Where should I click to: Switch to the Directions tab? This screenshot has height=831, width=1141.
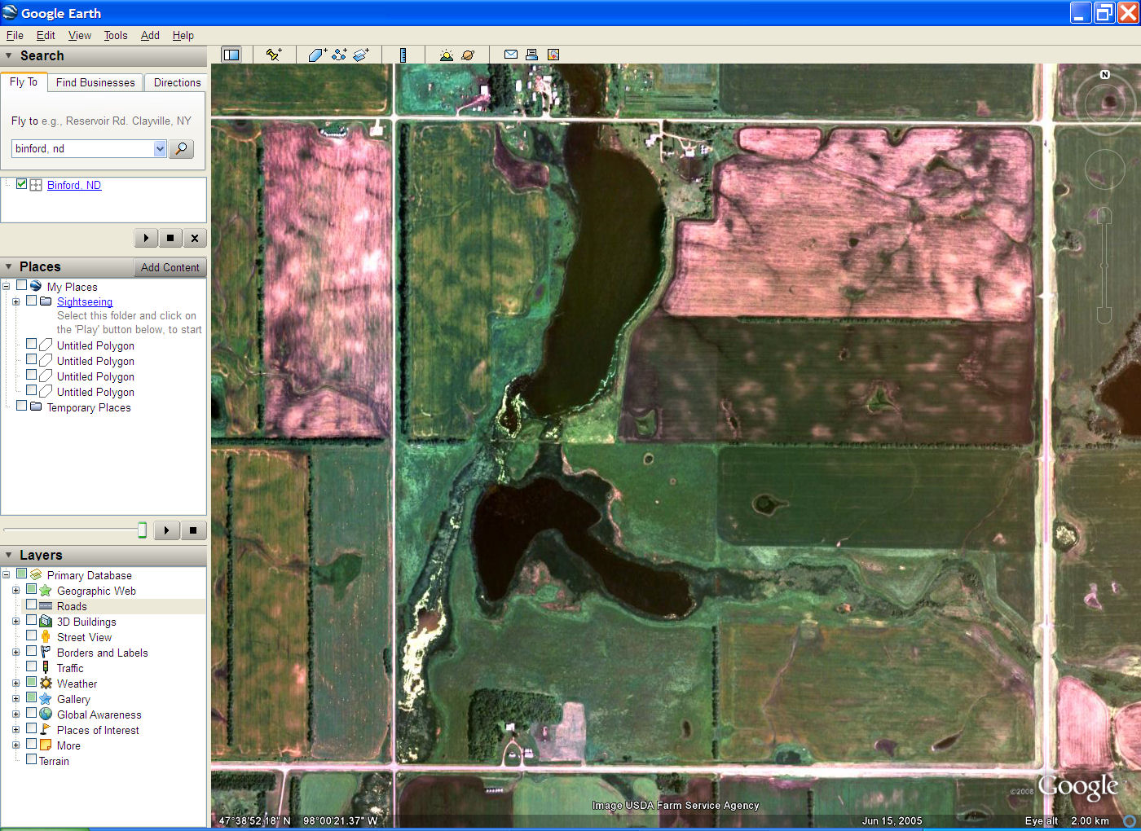click(x=177, y=82)
